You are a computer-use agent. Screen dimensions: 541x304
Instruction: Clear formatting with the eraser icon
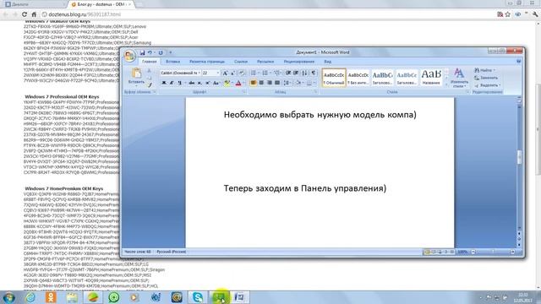pos(242,73)
